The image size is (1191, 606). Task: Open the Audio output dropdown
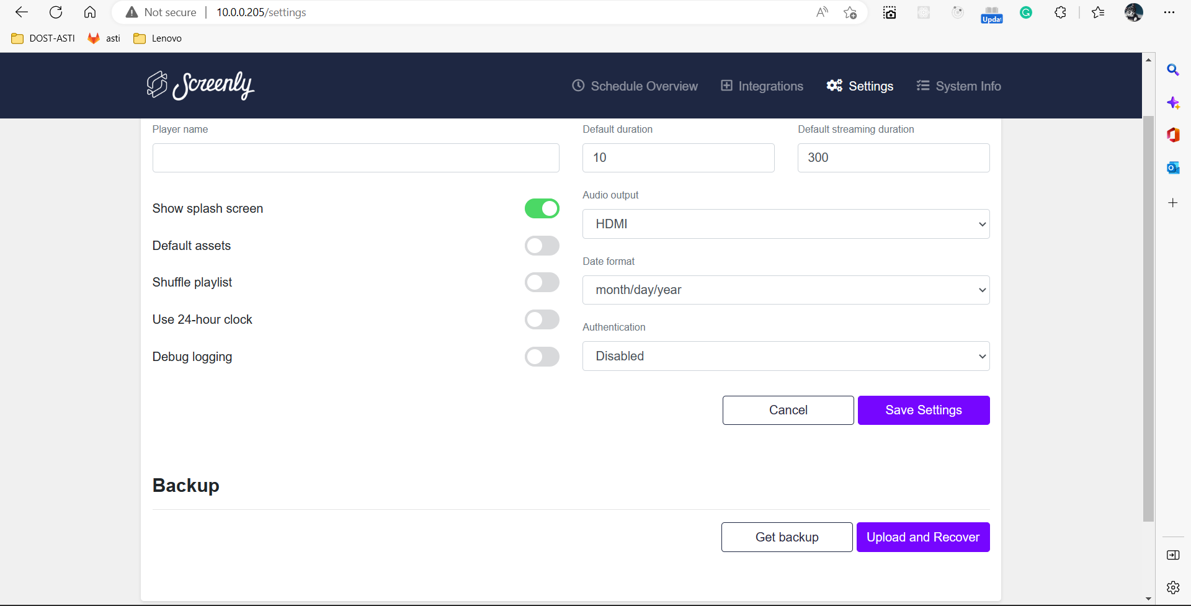click(x=785, y=224)
